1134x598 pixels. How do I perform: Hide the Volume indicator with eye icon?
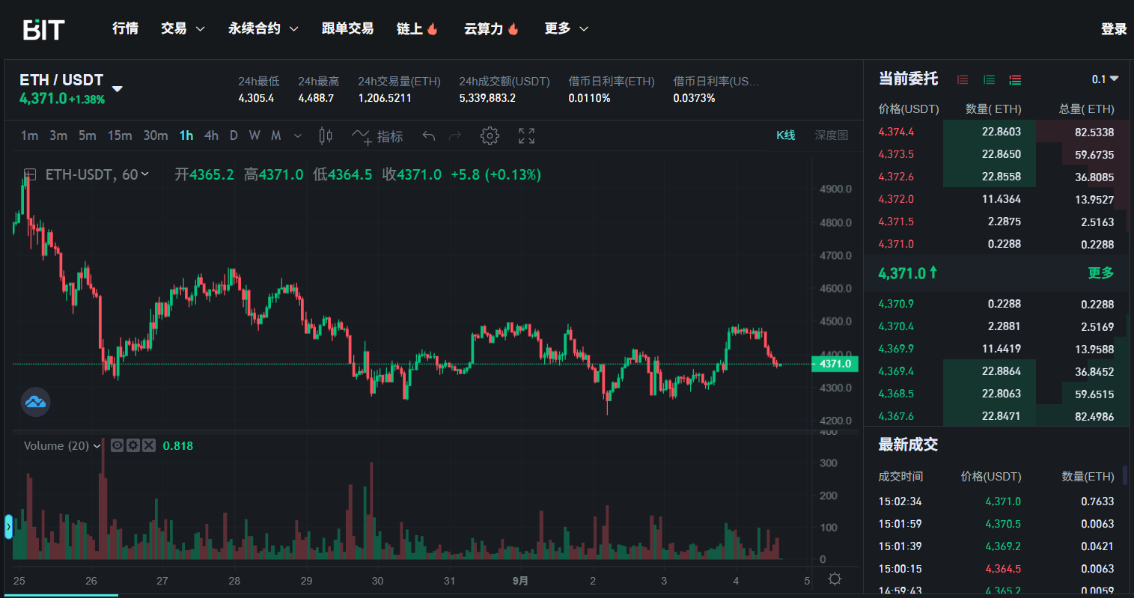tap(117, 445)
